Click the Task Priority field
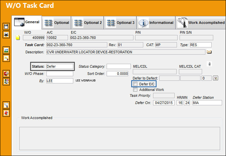 coord(164,95)
